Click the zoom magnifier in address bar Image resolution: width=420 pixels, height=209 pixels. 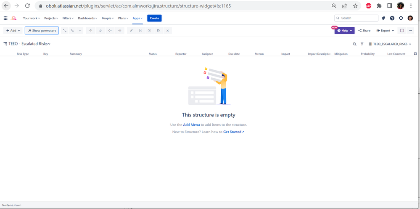coord(334,5)
